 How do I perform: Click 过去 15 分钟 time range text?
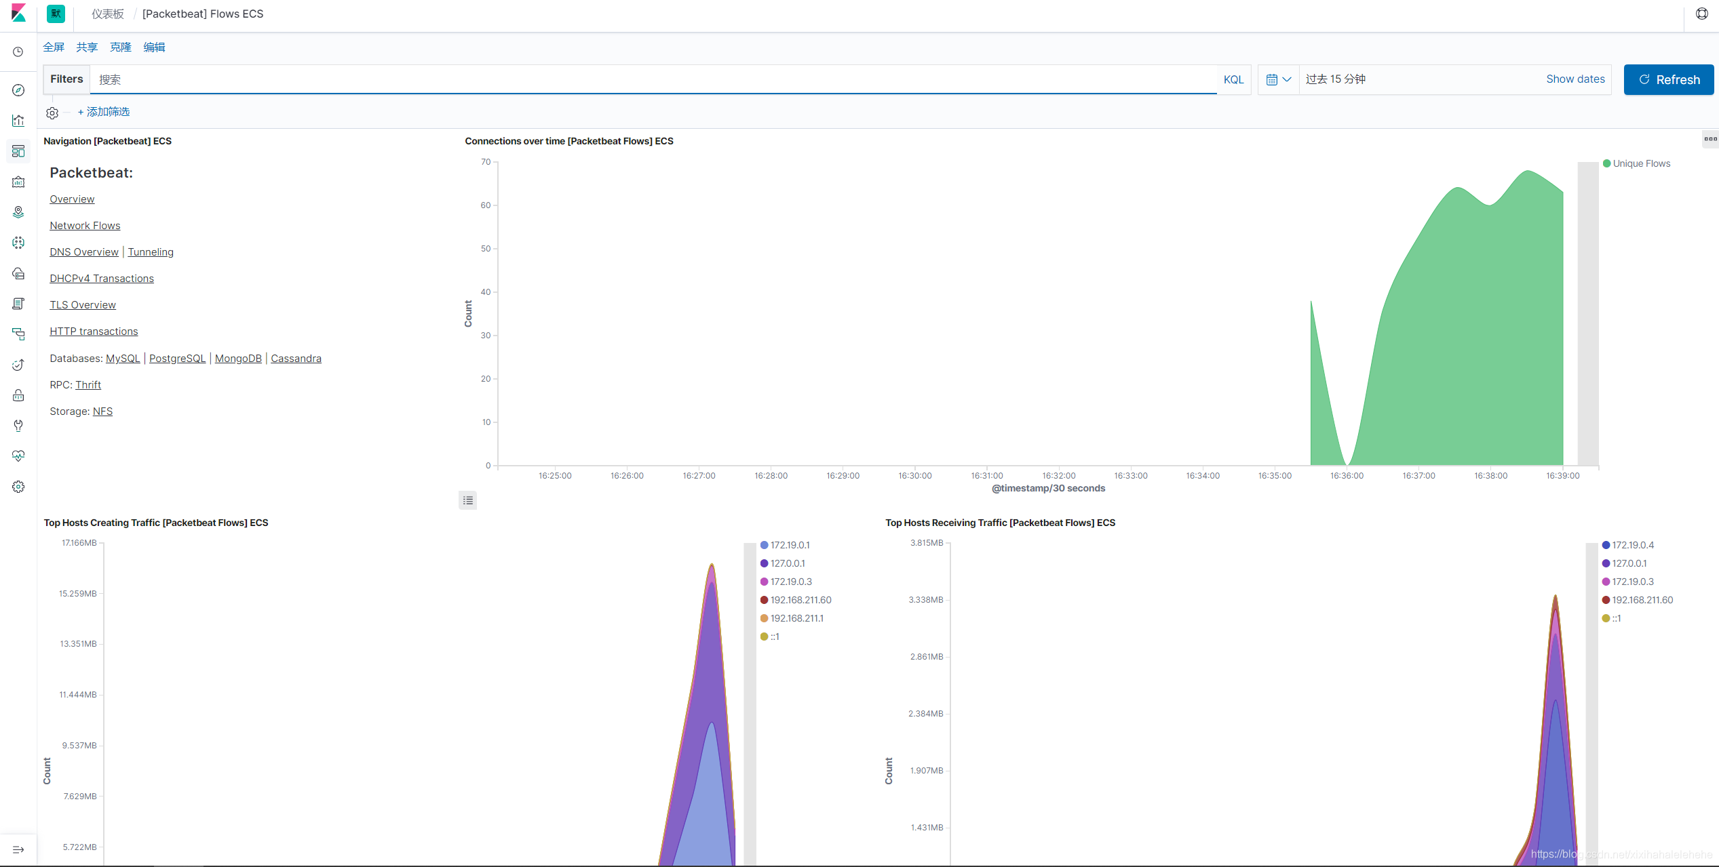coord(1335,79)
